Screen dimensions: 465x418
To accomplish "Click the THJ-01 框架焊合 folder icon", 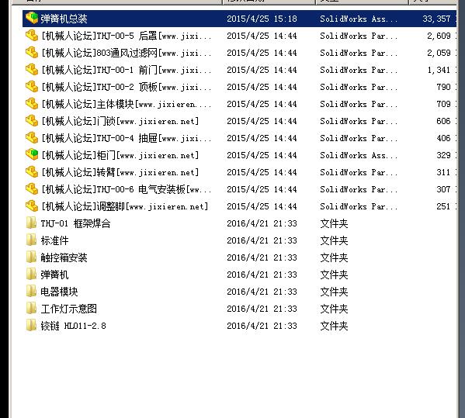I will (x=31, y=223).
